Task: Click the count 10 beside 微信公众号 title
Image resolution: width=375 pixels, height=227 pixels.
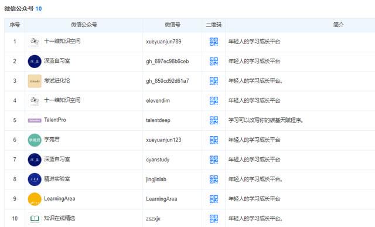Action: click(39, 9)
